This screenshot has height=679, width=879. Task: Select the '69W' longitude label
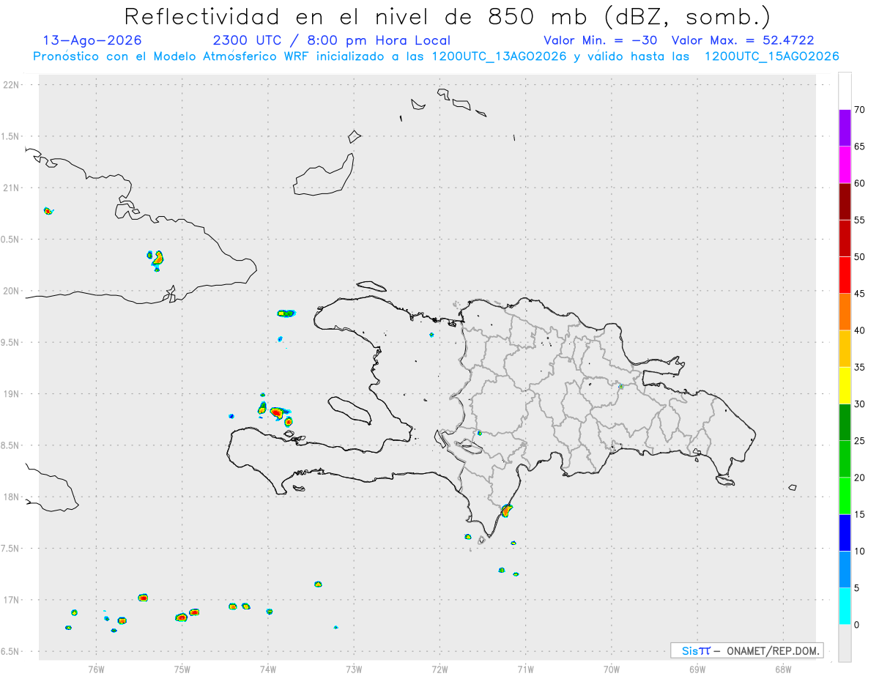point(697,669)
